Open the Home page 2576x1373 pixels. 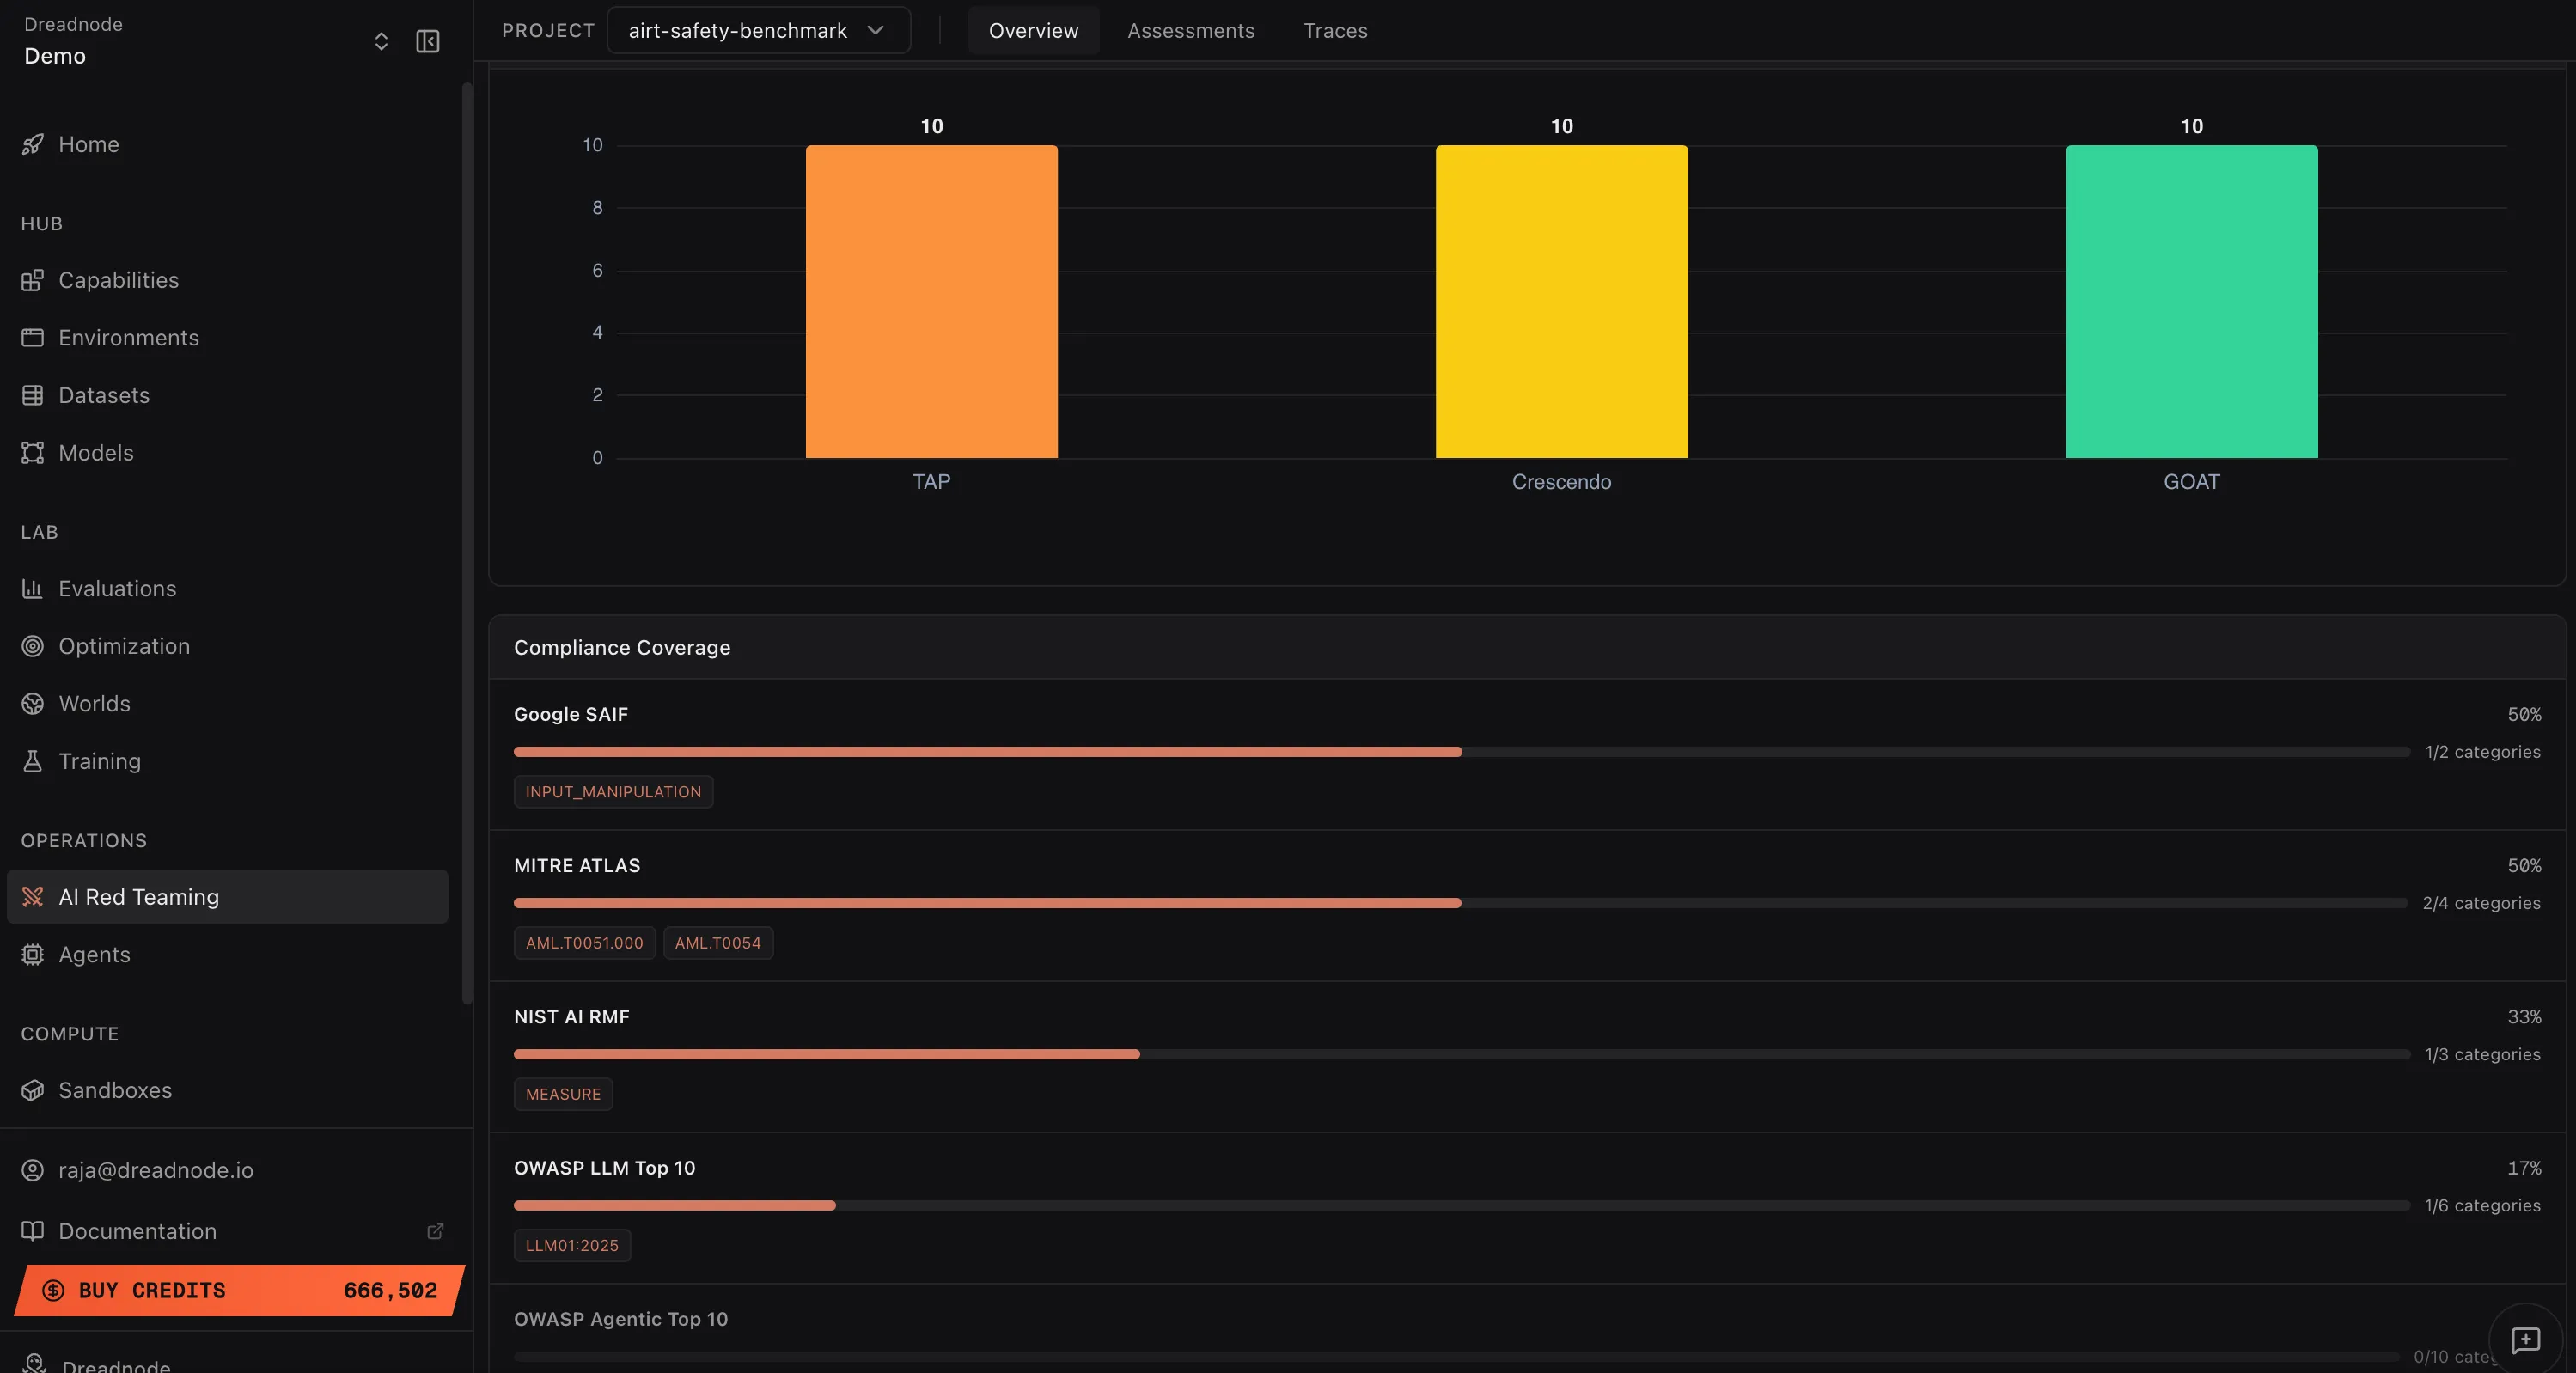(89, 144)
